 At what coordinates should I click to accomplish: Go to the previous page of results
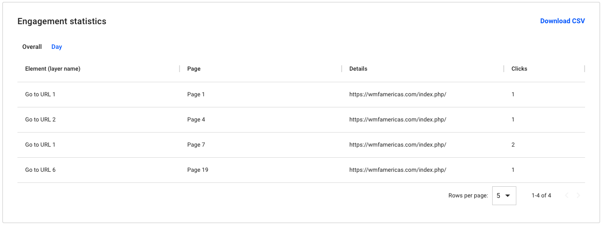point(567,195)
